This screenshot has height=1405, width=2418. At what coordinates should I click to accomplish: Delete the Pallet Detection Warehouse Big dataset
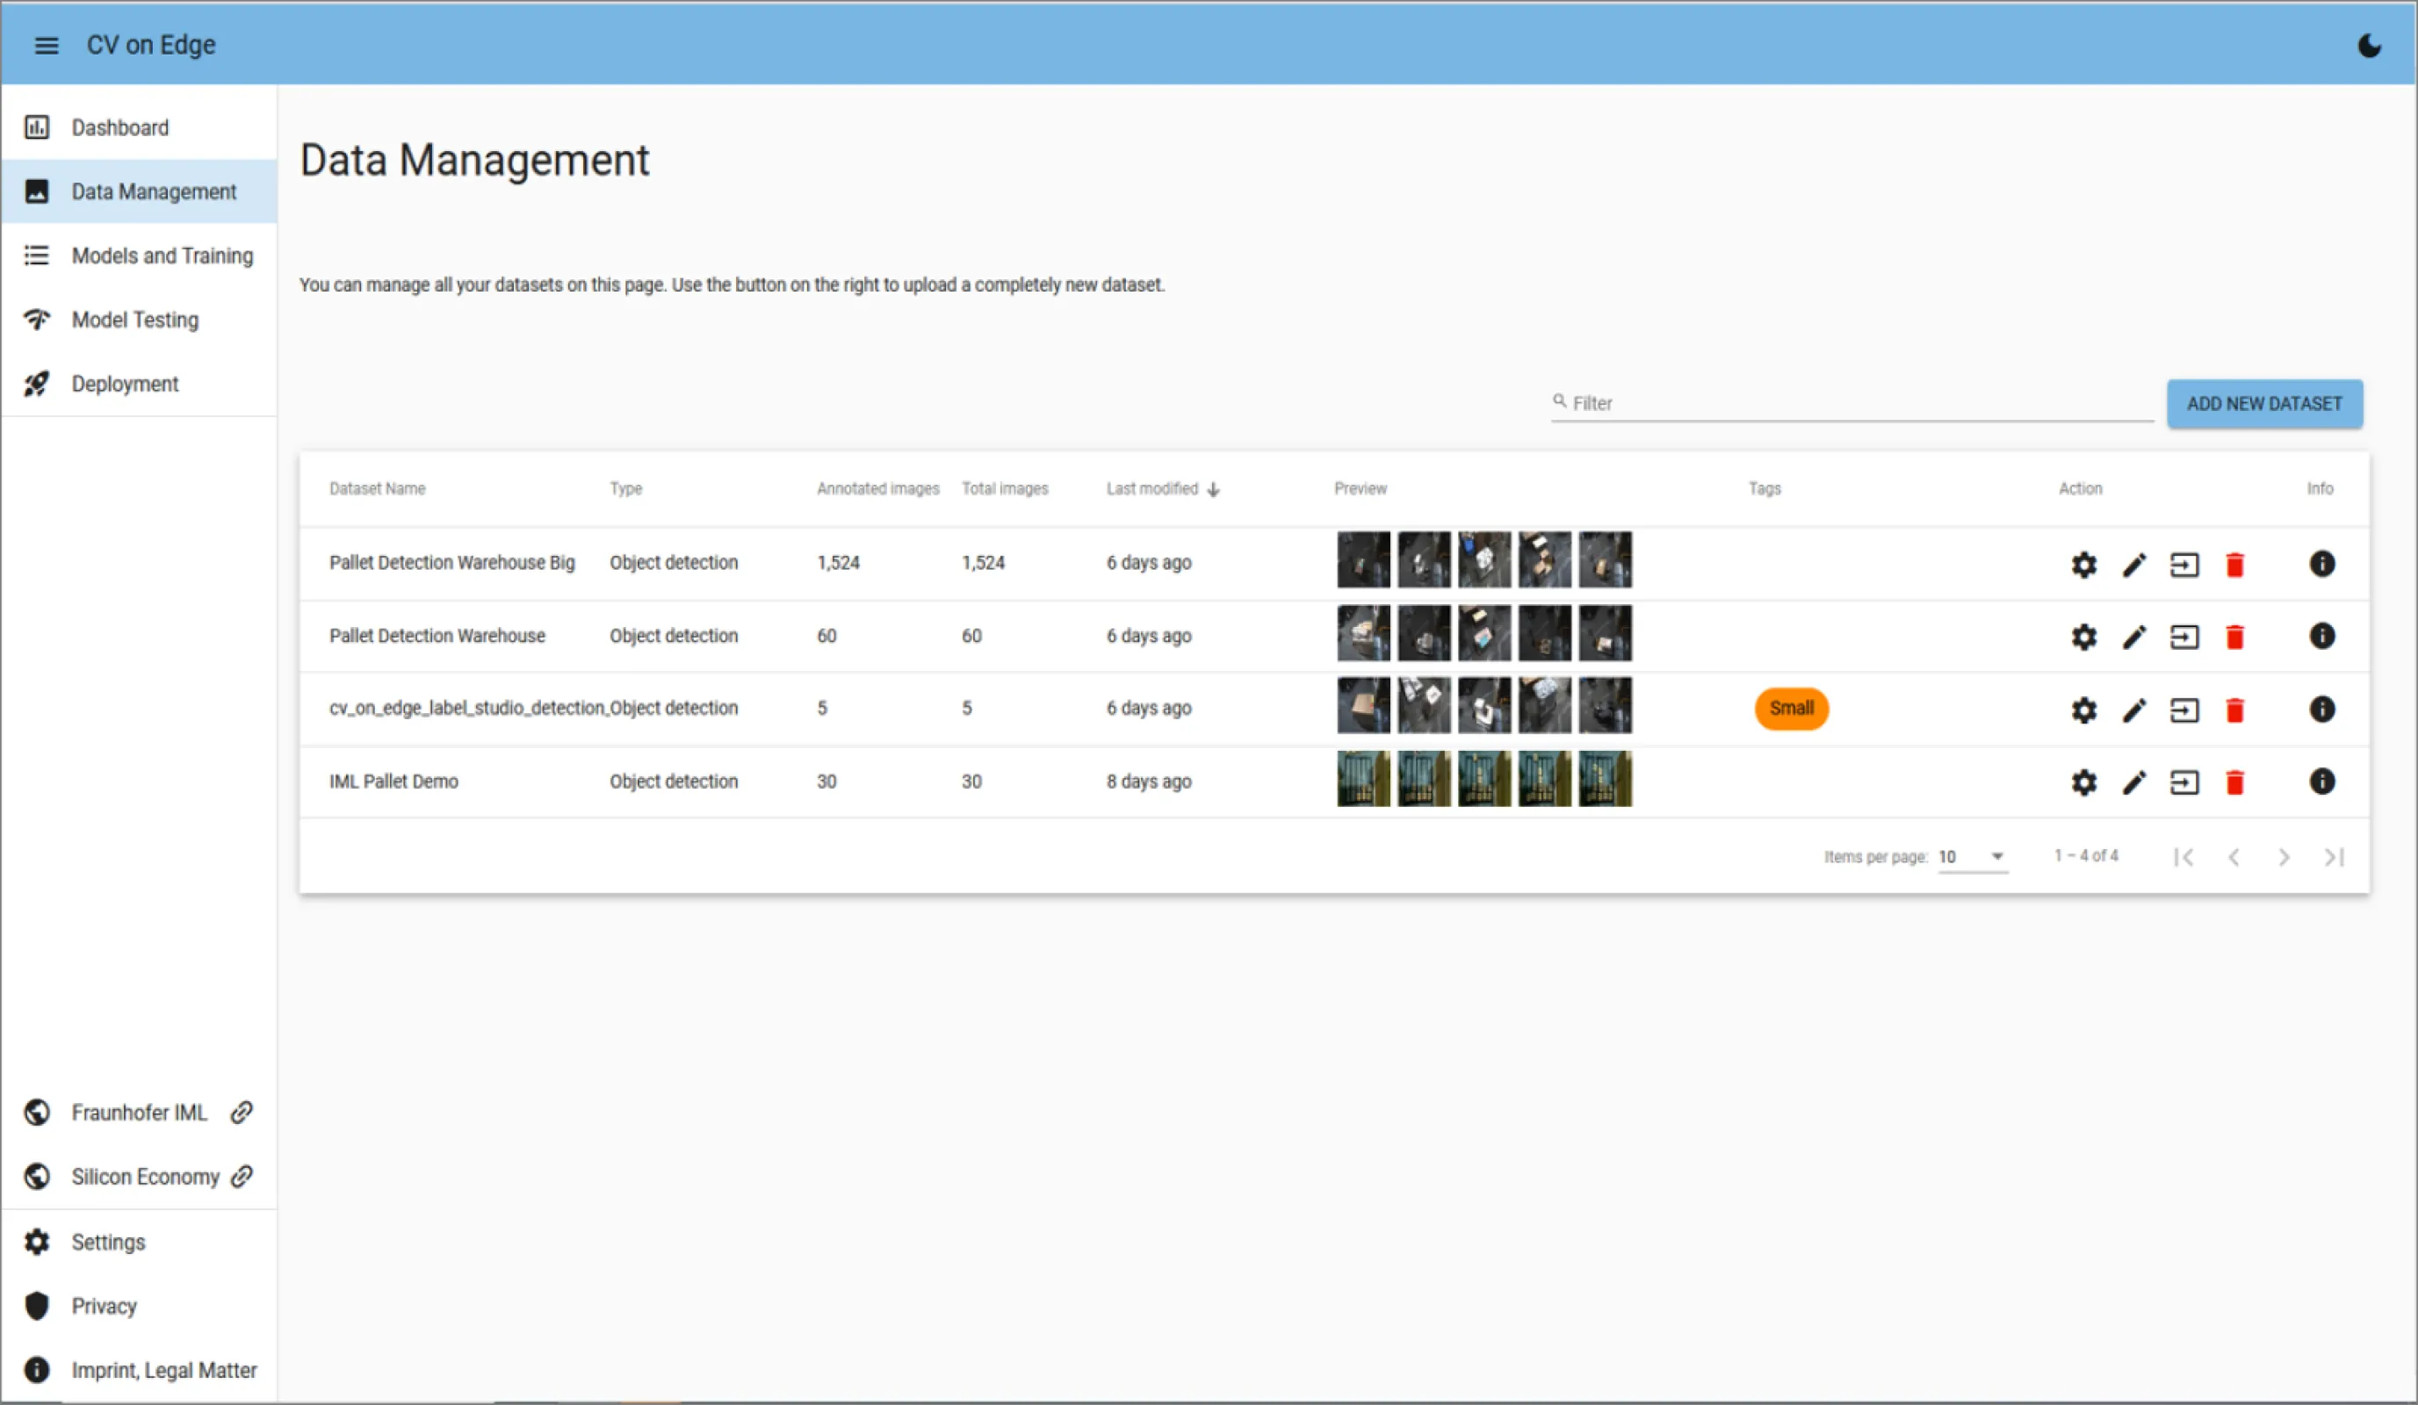coord(2234,565)
